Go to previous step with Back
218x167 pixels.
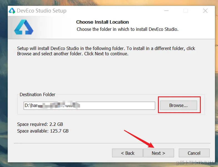point(128,153)
